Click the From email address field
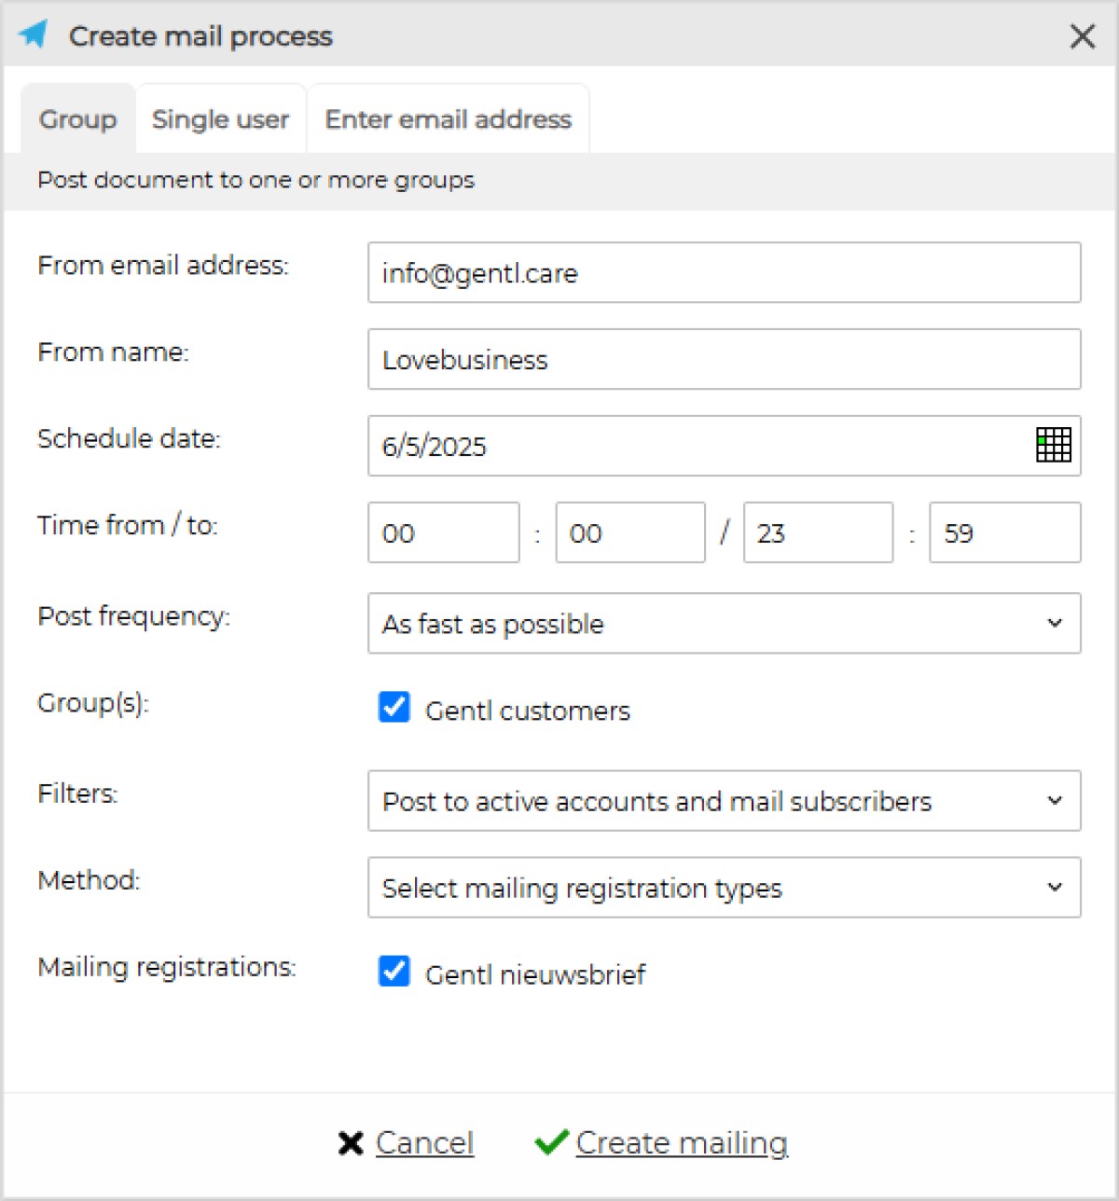This screenshot has height=1201, width=1119. coord(724,273)
